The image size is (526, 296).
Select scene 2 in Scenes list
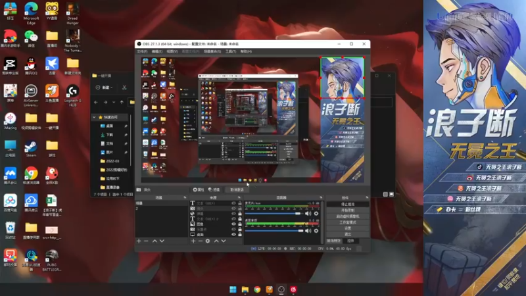(161, 209)
